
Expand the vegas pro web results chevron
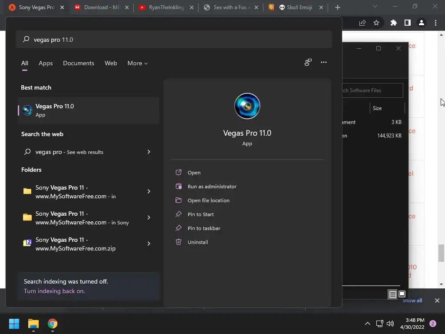pyautogui.click(x=149, y=152)
